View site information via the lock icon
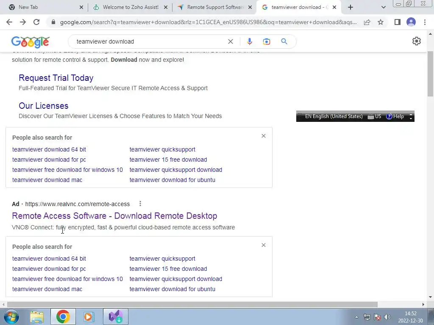 point(53,22)
